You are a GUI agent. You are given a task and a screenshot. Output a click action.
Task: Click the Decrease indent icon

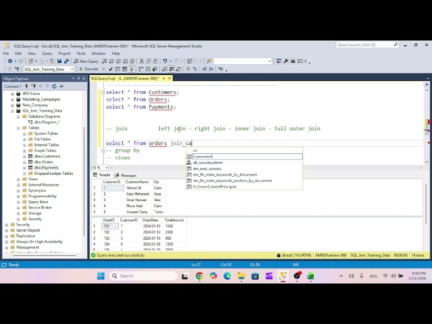coord(204,69)
